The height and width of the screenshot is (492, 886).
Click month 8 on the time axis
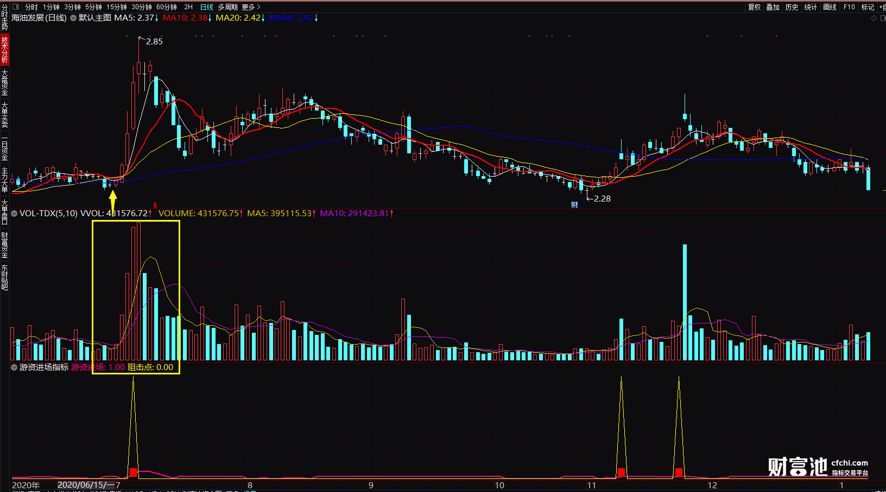(250, 485)
